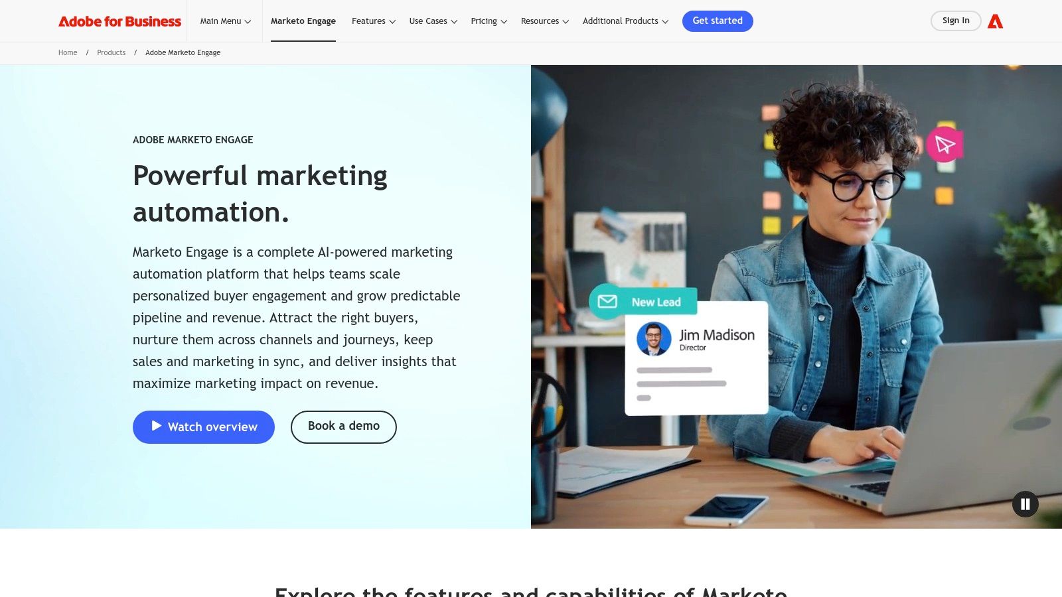Click the Jim Madison lead card
Viewport: 1062px width, 597px height.
click(x=696, y=358)
